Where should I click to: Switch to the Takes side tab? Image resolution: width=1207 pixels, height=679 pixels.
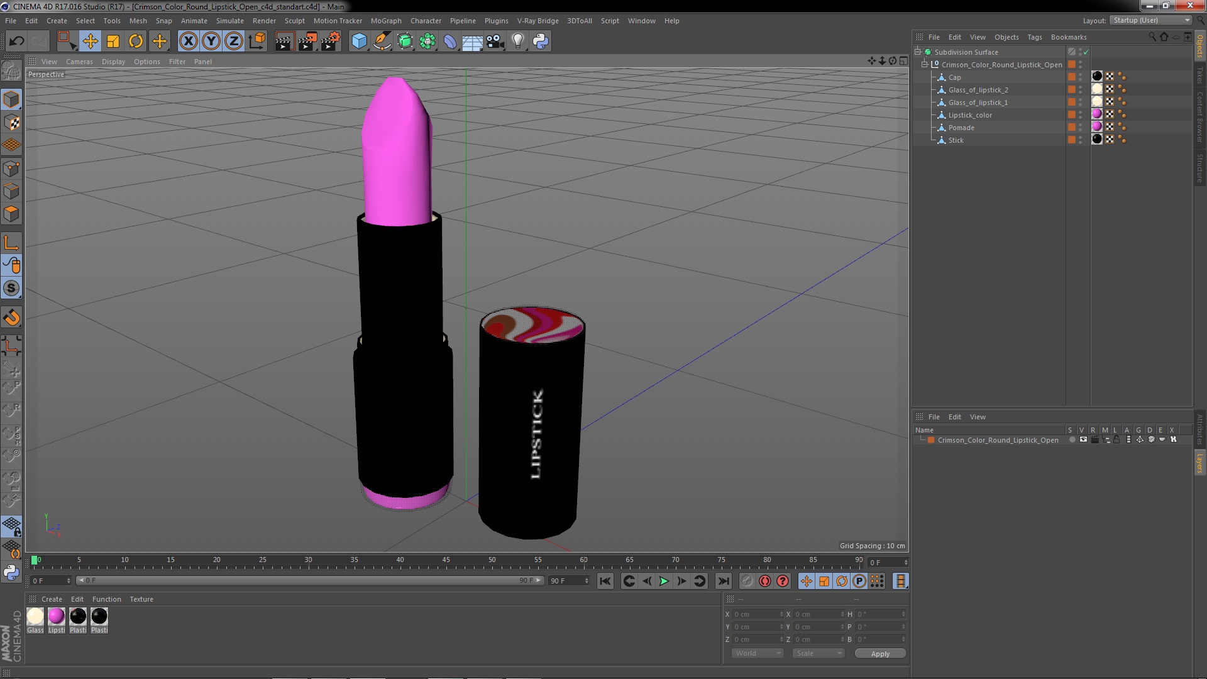click(1200, 75)
